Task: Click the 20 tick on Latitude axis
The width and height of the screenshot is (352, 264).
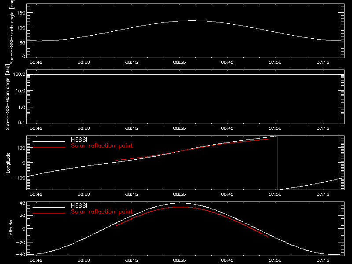Action: pyautogui.click(x=22, y=216)
